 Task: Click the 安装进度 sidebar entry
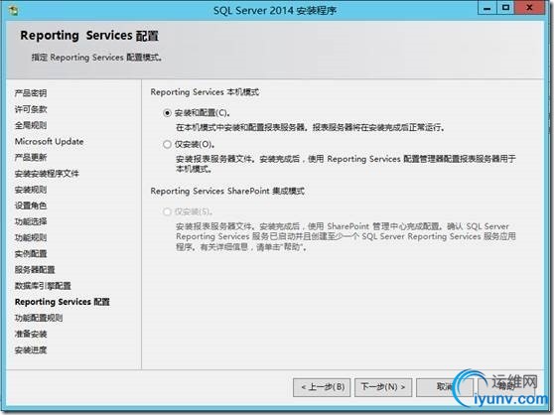(x=31, y=350)
